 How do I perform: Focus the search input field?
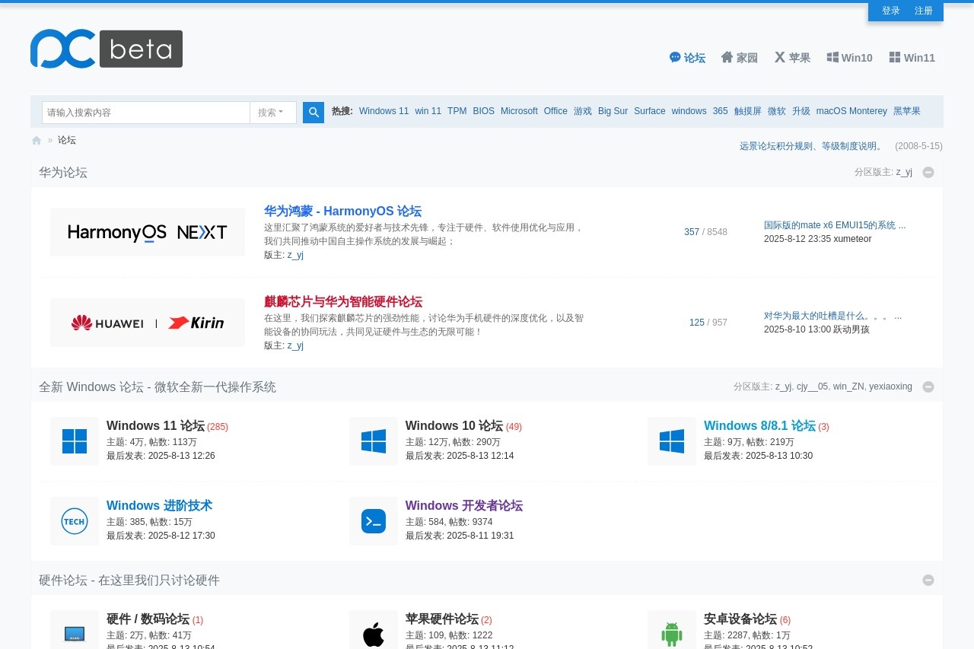click(146, 113)
